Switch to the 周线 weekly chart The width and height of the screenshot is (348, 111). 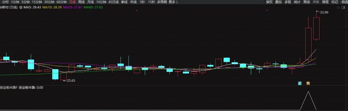pyautogui.click(x=81, y=2)
